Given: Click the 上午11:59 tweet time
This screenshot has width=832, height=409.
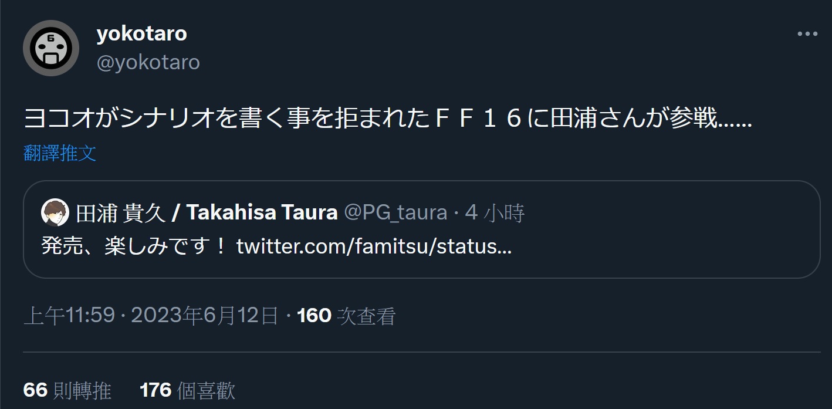Looking at the screenshot, I should (x=69, y=316).
